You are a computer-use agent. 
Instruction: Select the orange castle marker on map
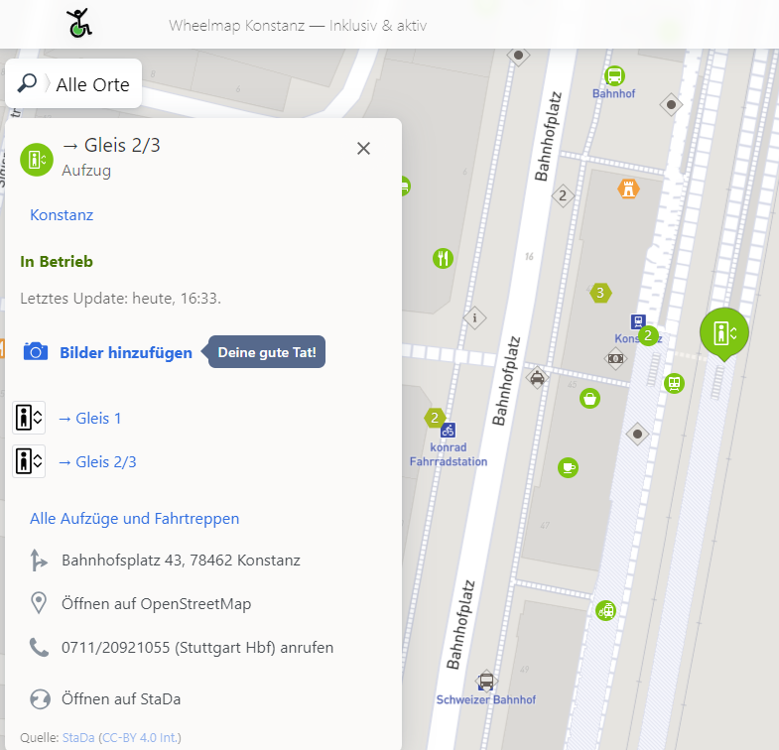pos(628,188)
